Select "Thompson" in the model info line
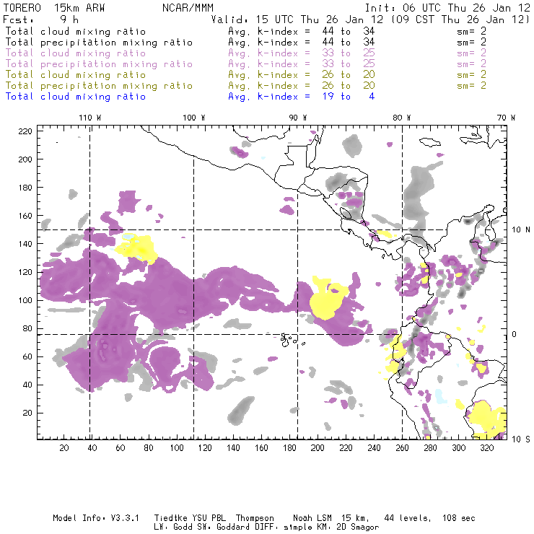Viewport: 534px width, 534px height. point(255,518)
